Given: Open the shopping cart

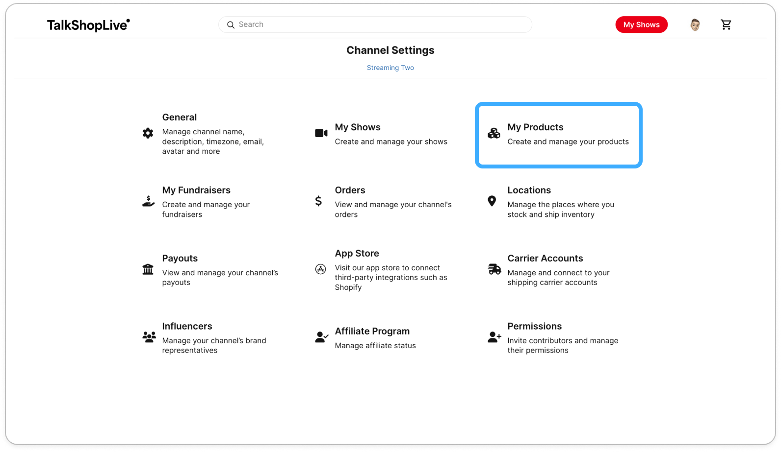Looking at the screenshot, I should (726, 24).
